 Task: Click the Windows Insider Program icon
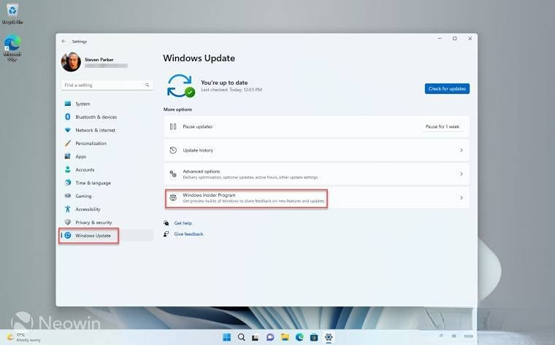click(x=173, y=198)
